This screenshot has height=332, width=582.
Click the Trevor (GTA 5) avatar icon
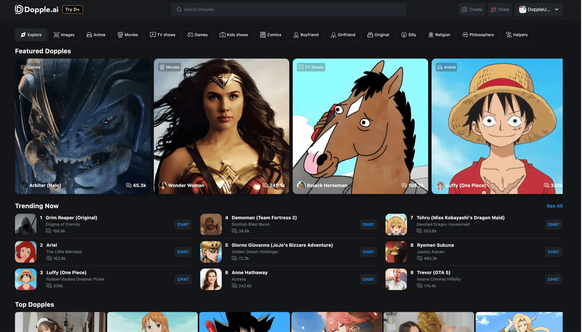point(396,279)
